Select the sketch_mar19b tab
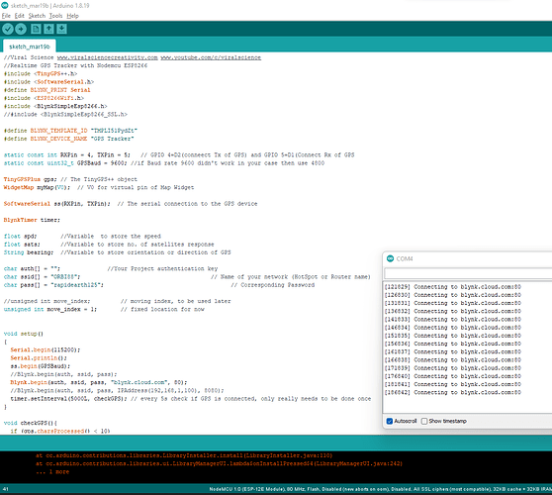The height and width of the screenshot is (495, 552). (x=30, y=47)
